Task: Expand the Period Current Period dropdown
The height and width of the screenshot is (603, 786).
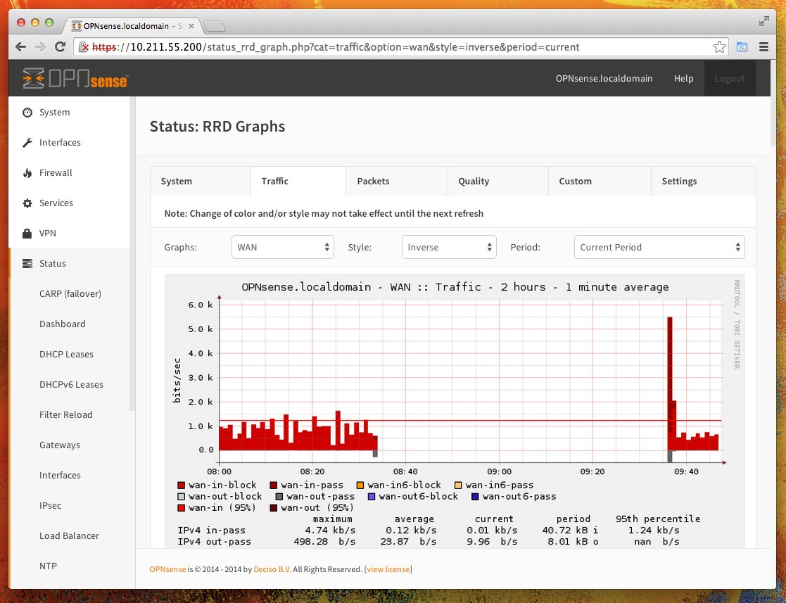Action: click(659, 247)
